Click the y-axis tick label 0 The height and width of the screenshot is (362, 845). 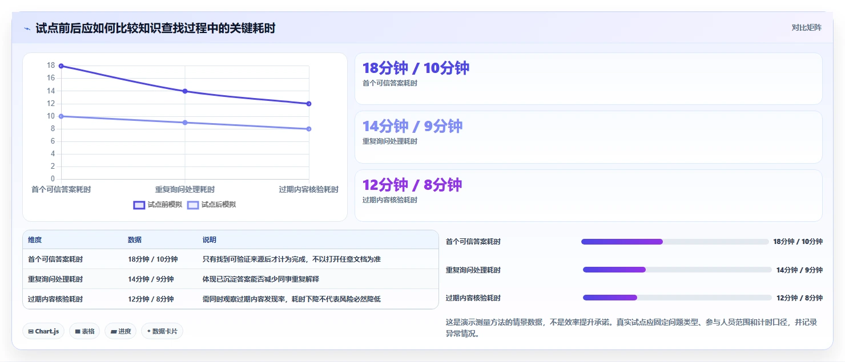53,179
